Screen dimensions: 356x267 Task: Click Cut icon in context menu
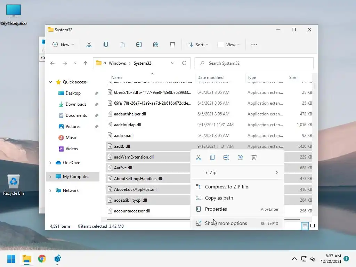(199, 157)
